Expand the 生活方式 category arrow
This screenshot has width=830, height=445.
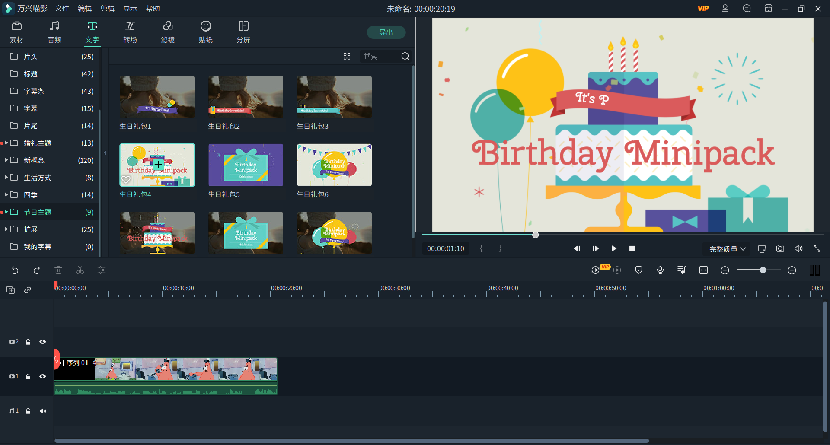(6, 178)
